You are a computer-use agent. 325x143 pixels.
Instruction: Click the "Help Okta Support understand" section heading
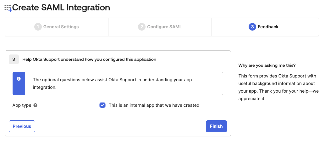[x=89, y=59]
